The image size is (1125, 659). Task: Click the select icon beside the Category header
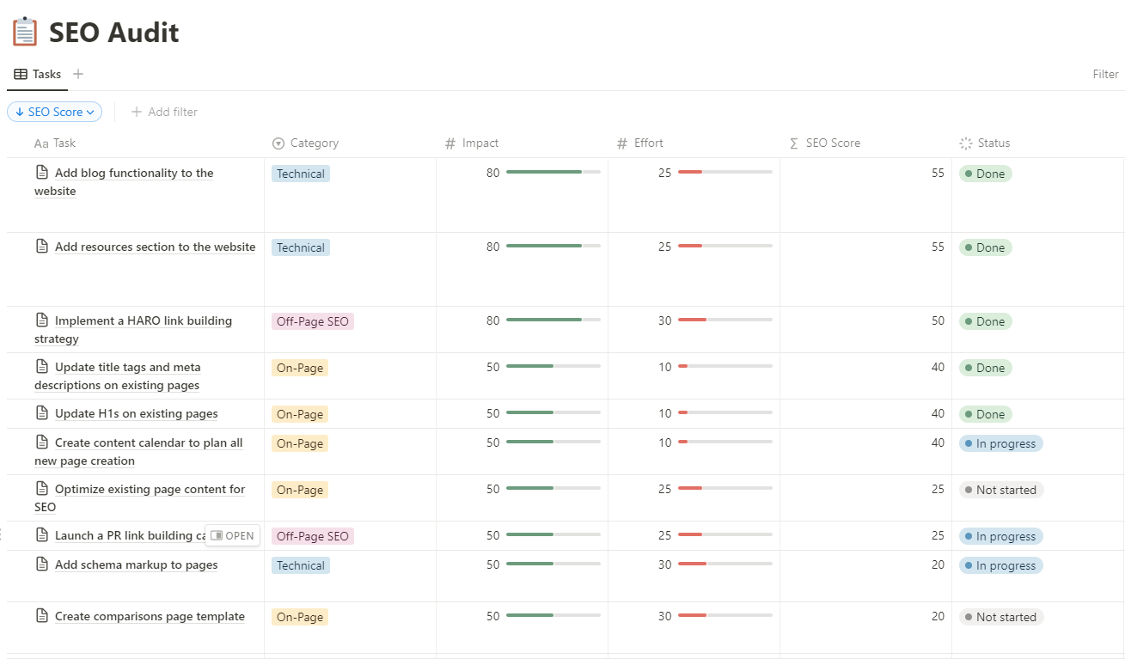tap(277, 143)
